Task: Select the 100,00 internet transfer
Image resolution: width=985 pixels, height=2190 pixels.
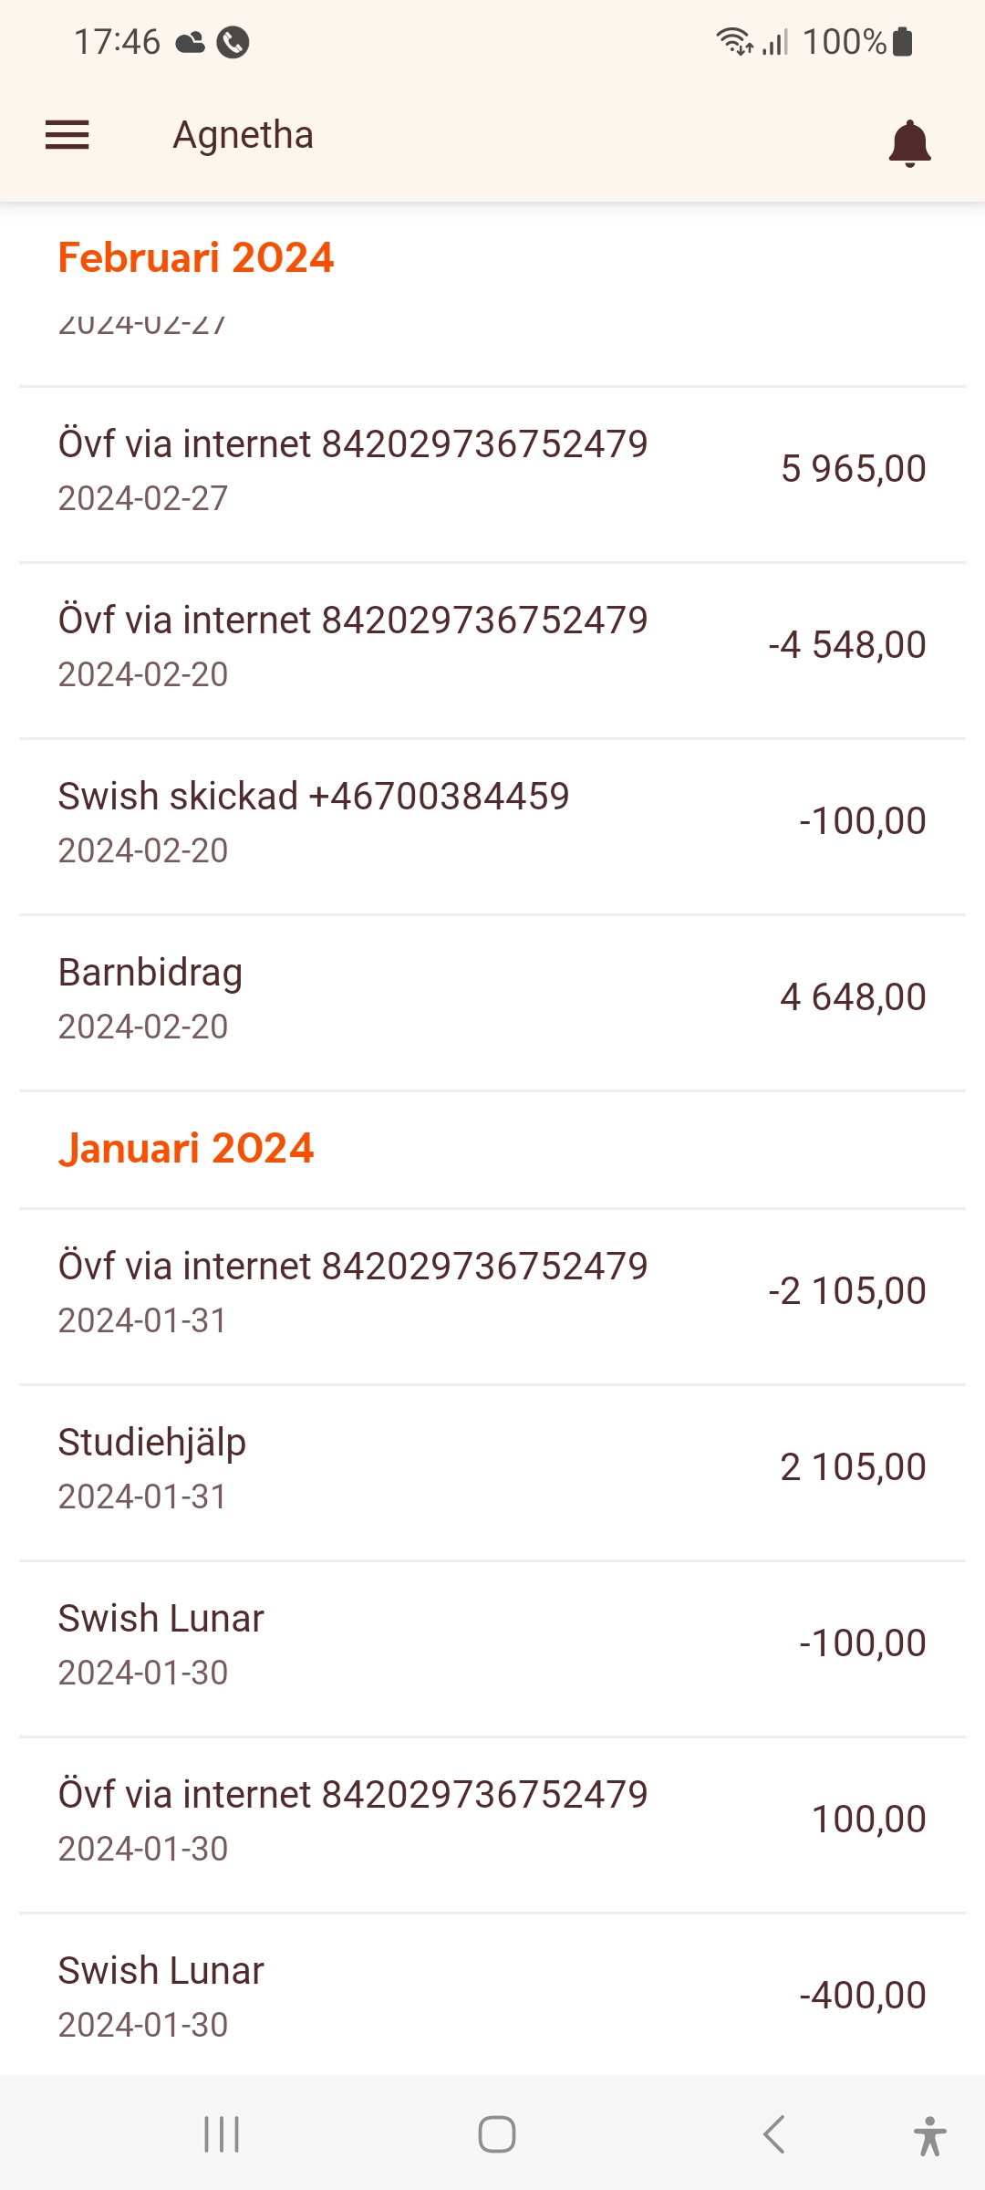Action: tap(493, 1820)
